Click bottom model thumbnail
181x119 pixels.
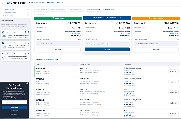(4, 36)
